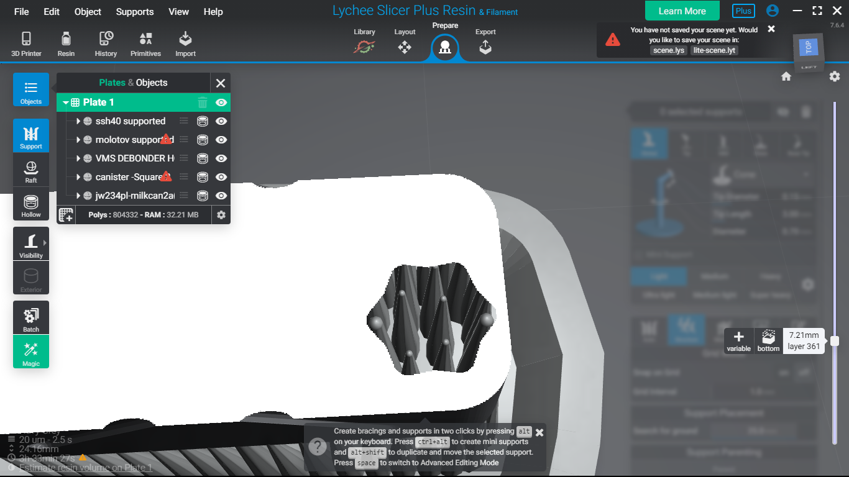Expand the canister -Square object

78,177
